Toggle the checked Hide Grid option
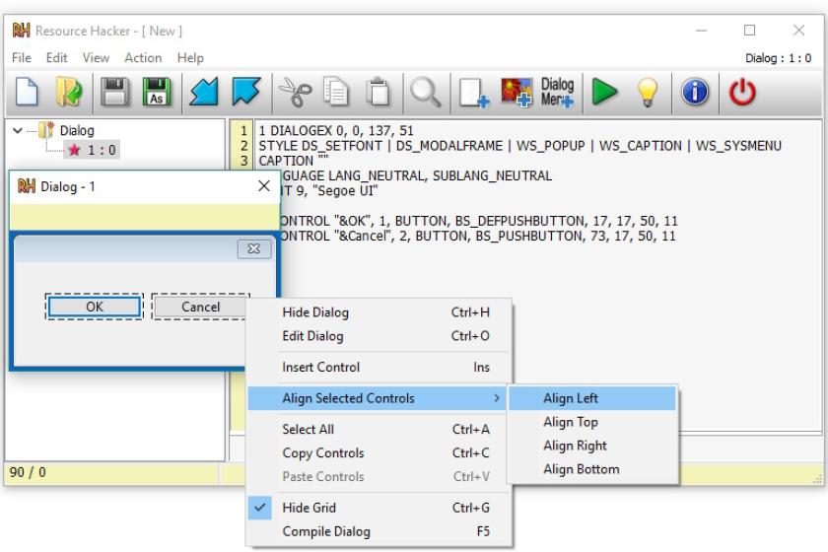 pyautogui.click(x=379, y=508)
